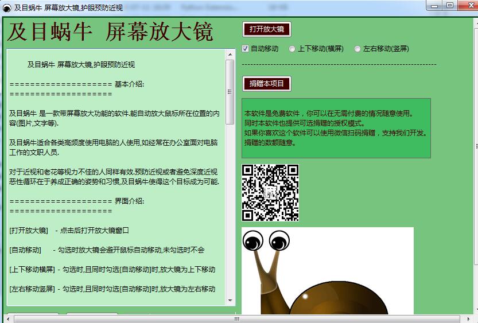Viewport: 478px width, 323px height.
Task: Click the text 捐赠的数额随意。
Action: point(270,143)
